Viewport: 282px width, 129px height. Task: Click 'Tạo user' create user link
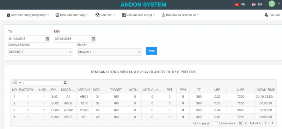[x=272, y=15]
